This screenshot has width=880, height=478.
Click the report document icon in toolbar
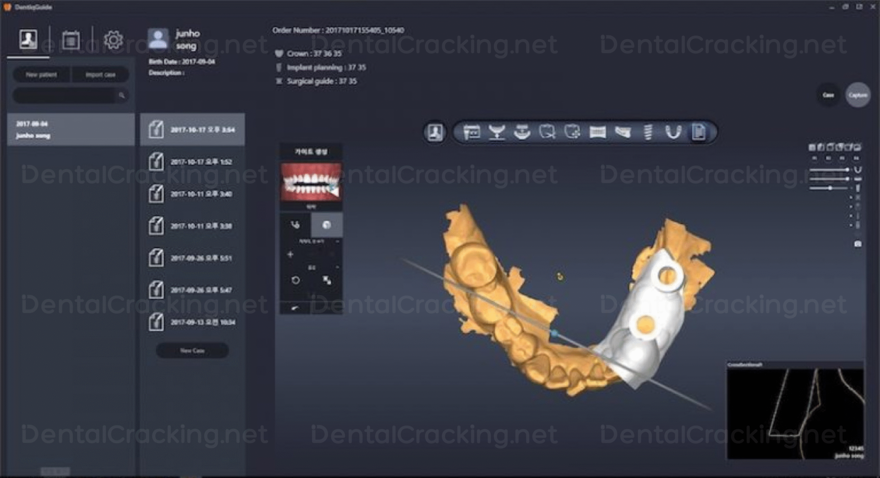[698, 132]
